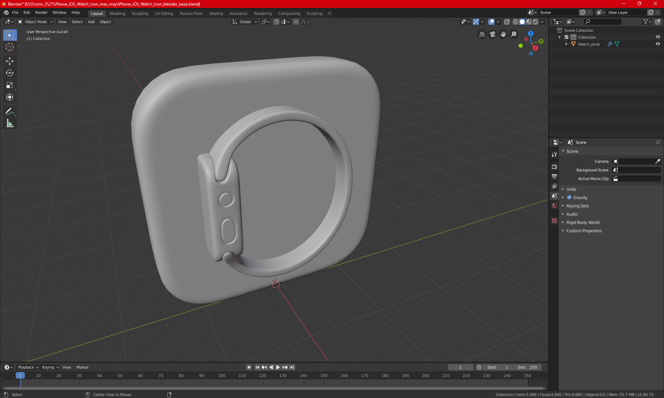Open the File menu
664x398 pixels.
15,12
